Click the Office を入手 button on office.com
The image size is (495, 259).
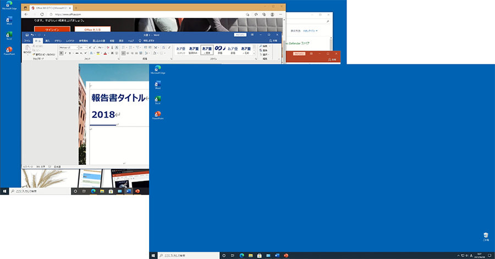tap(92, 30)
